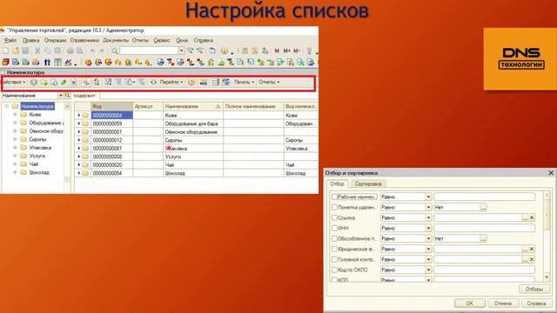Click the green Add item icon in Номенклатура toolbar
Image resolution: width=557 pixels, height=313 pixels.
[x=33, y=83]
